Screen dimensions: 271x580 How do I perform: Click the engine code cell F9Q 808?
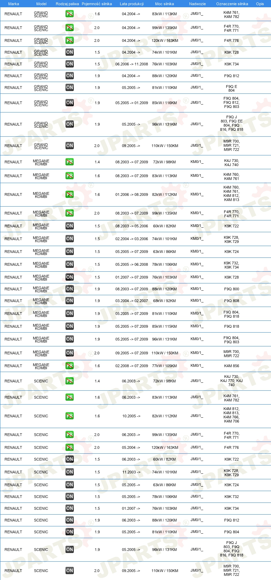(x=231, y=301)
